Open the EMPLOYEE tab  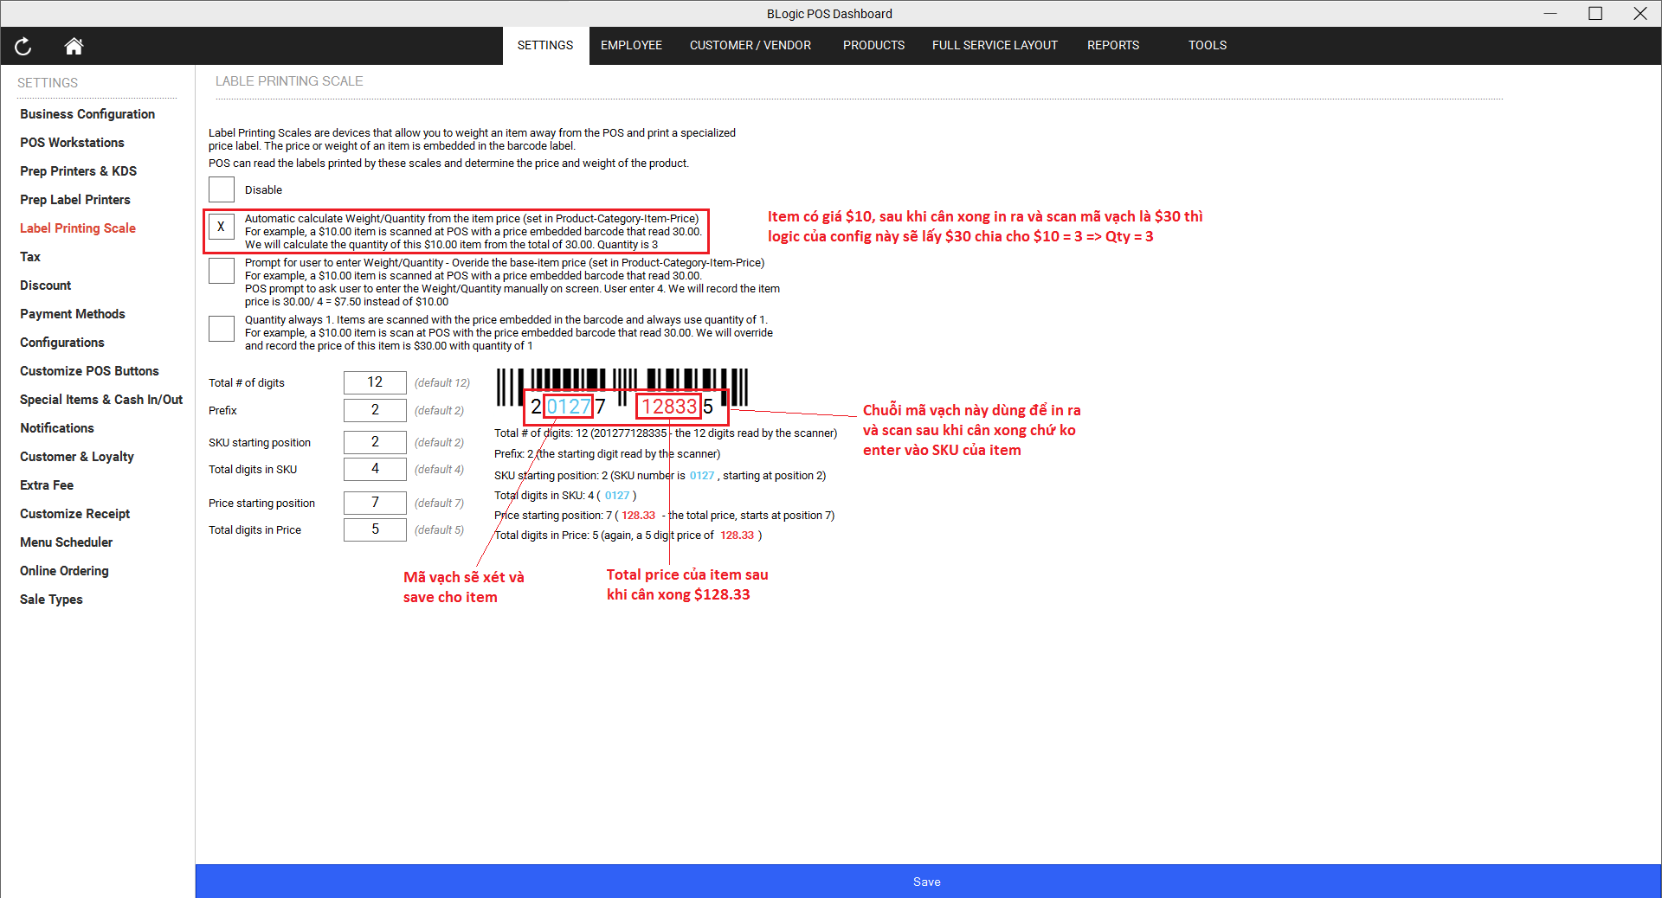click(x=631, y=46)
